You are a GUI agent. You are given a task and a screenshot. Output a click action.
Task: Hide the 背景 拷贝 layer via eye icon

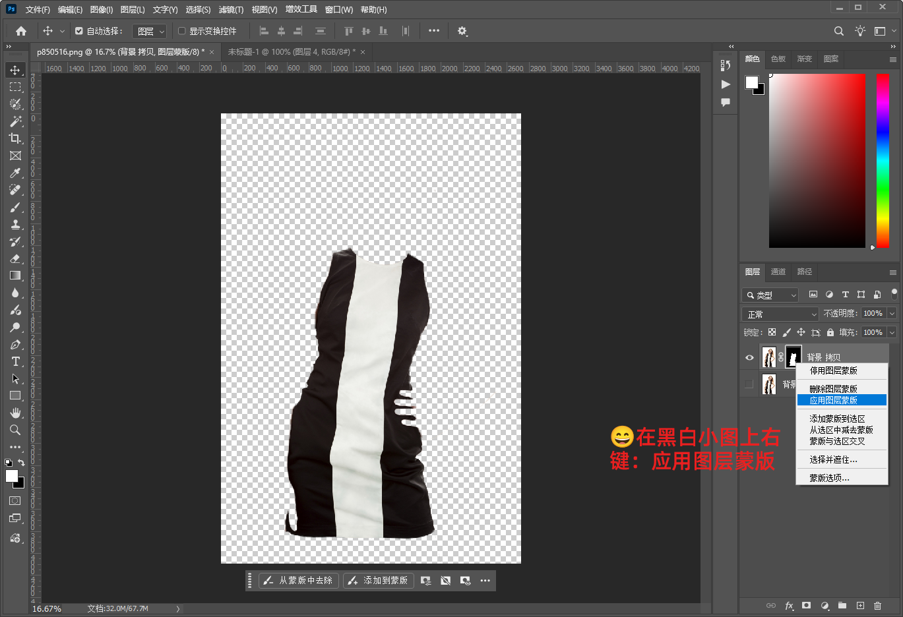(x=749, y=357)
